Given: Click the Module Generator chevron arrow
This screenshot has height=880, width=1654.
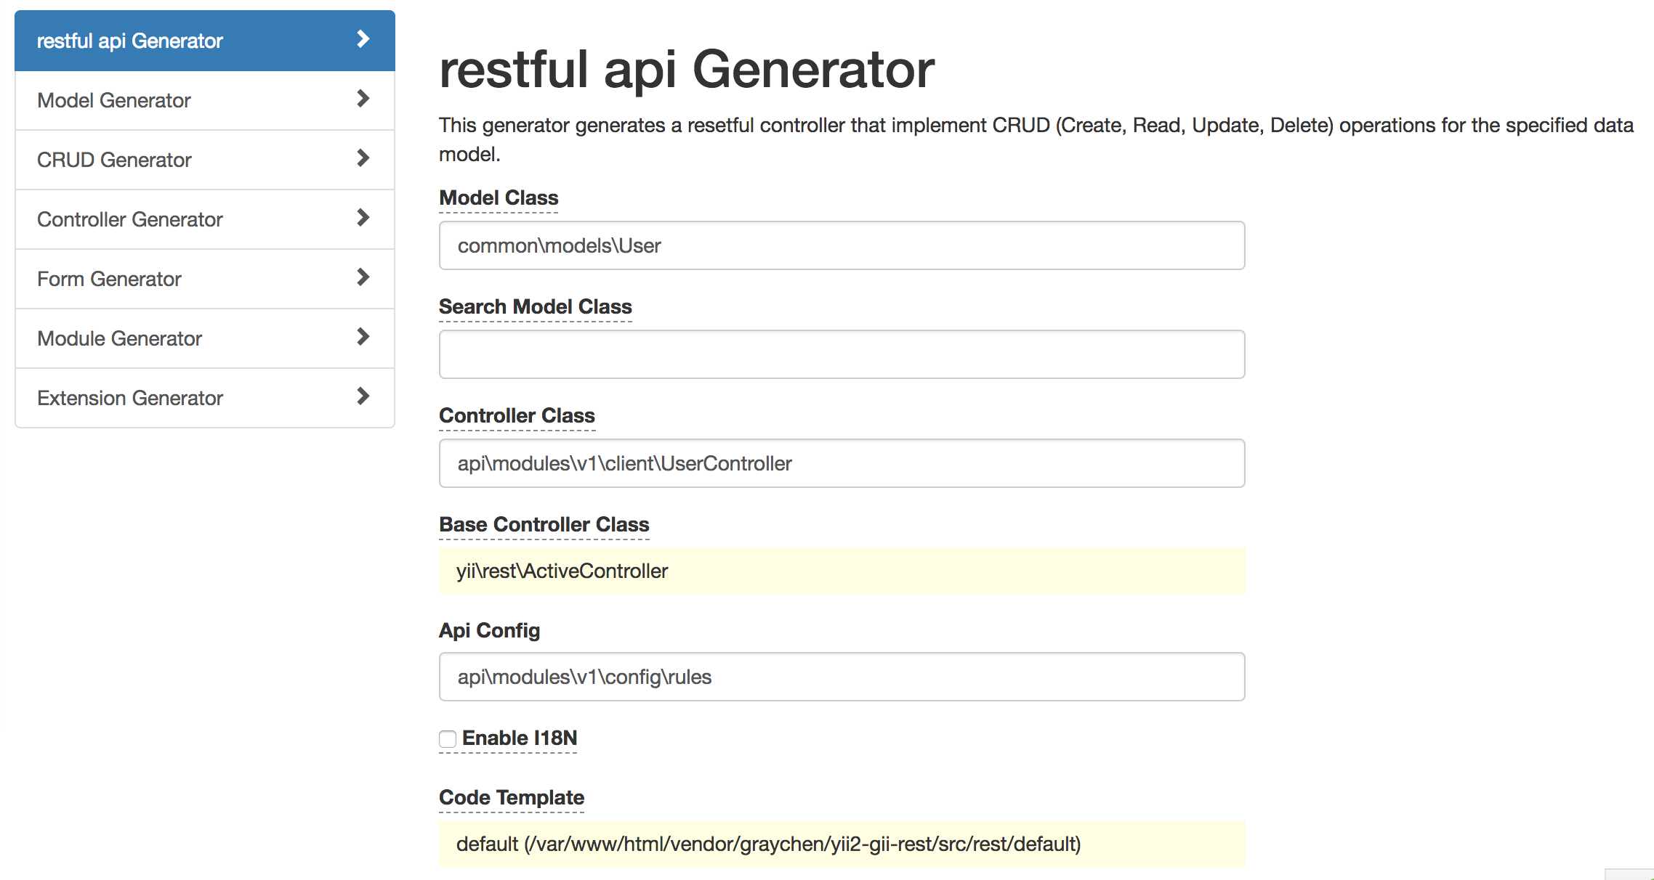Looking at the screenshot, I should (363, 337).
